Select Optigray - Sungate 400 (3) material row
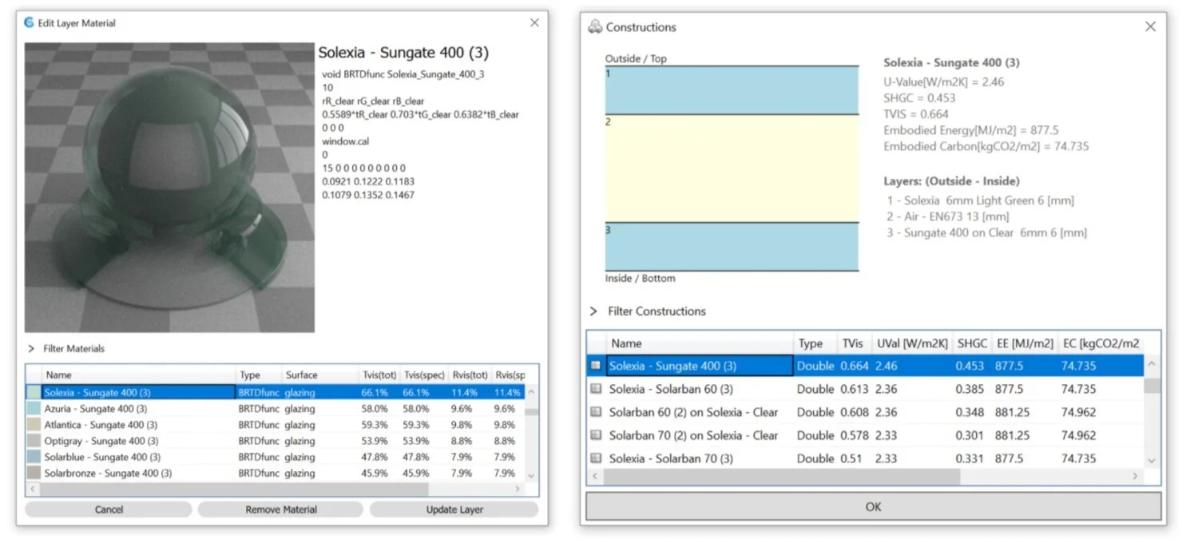 click(x=276, y=441)
